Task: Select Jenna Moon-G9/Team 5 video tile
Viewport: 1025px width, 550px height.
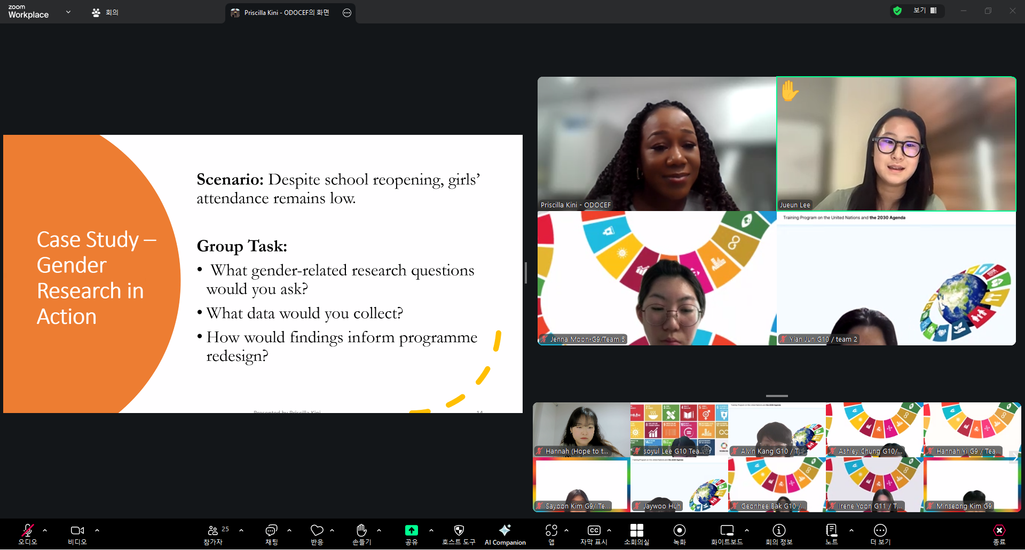Action: (x=657, y=278)
